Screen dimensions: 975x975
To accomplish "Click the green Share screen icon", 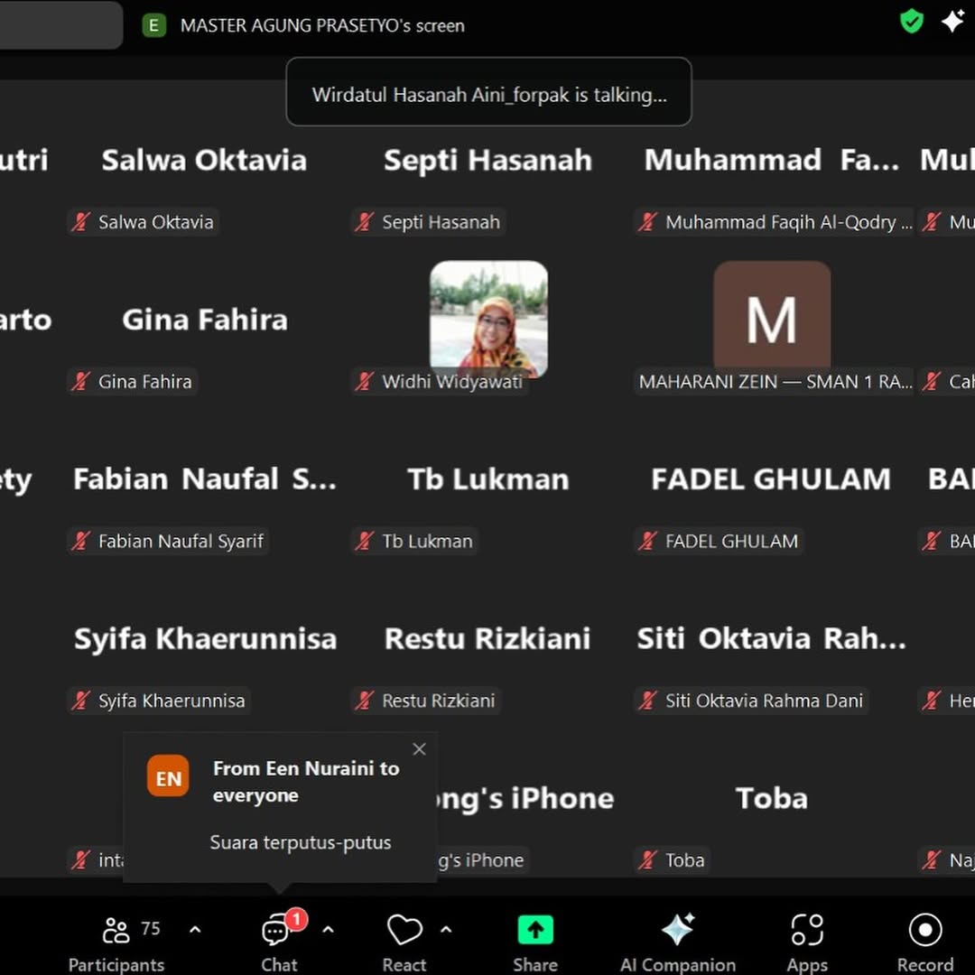I will pos(534,930).
